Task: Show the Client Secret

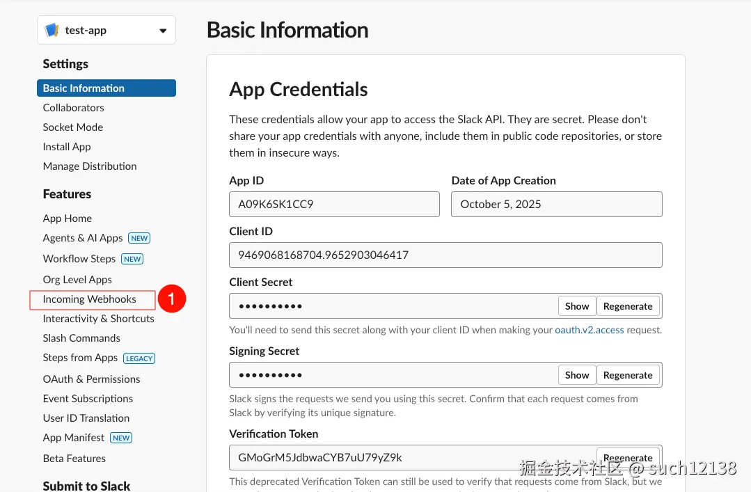Action: 577,306
